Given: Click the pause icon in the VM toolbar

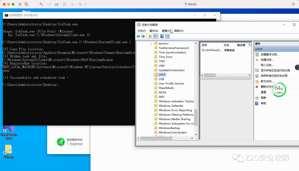Looking at the screenshot, I should point(20,4).
